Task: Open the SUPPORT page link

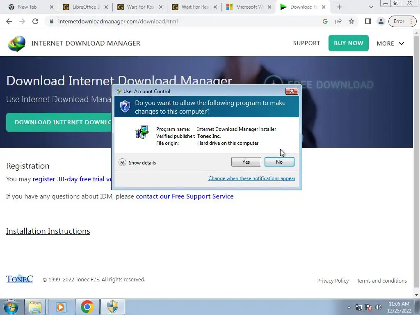Action: click(306, 43)
